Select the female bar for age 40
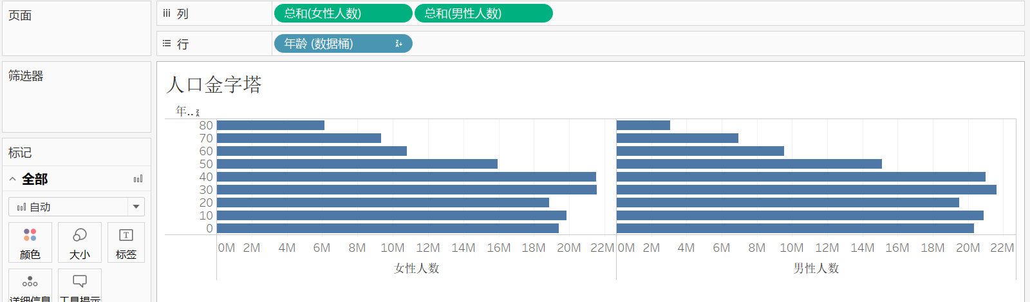Image resolution: width=1030 pixels, height=302 pixels. point(406,177)
